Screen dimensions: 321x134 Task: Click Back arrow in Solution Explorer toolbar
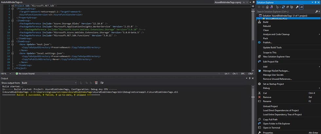pos(259,7)
